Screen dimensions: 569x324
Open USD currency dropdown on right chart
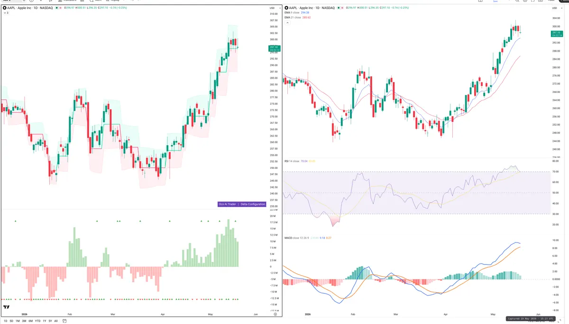[556, 8]
